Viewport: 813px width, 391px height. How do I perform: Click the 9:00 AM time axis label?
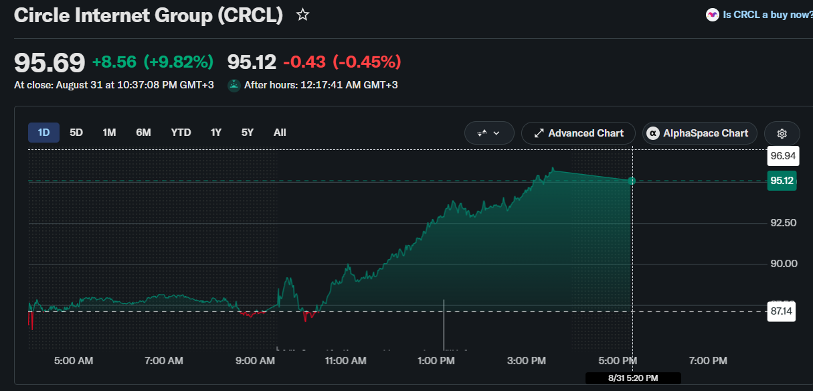255,361
